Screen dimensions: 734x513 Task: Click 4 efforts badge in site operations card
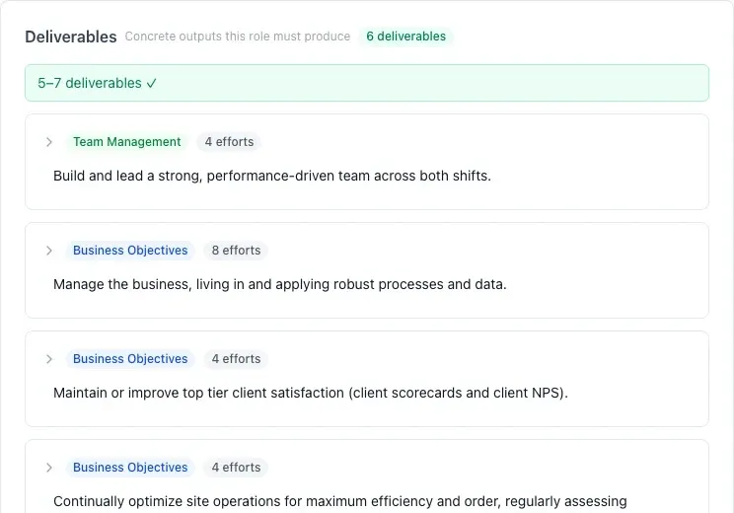coord(236,468)
